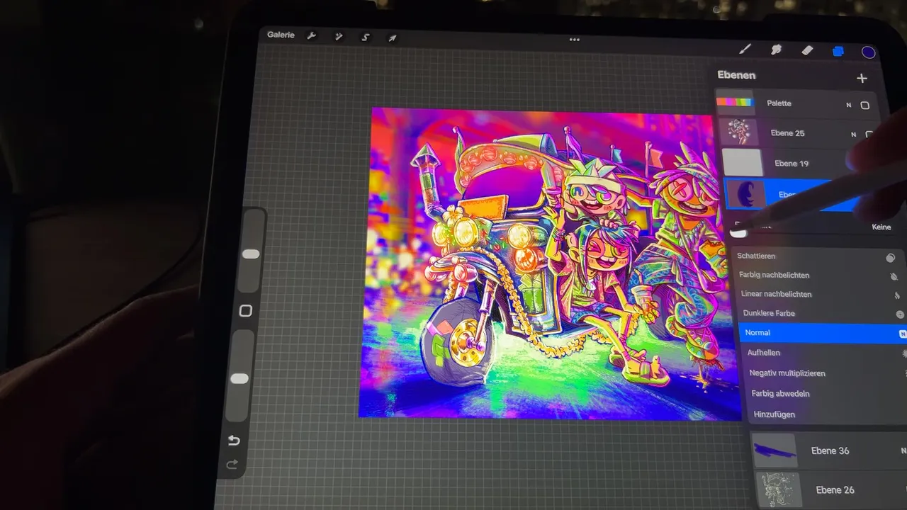Select the Smudge finger tool

point(776,50)
